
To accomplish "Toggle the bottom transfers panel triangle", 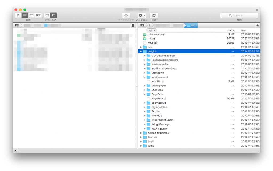I will coord(15,151).
